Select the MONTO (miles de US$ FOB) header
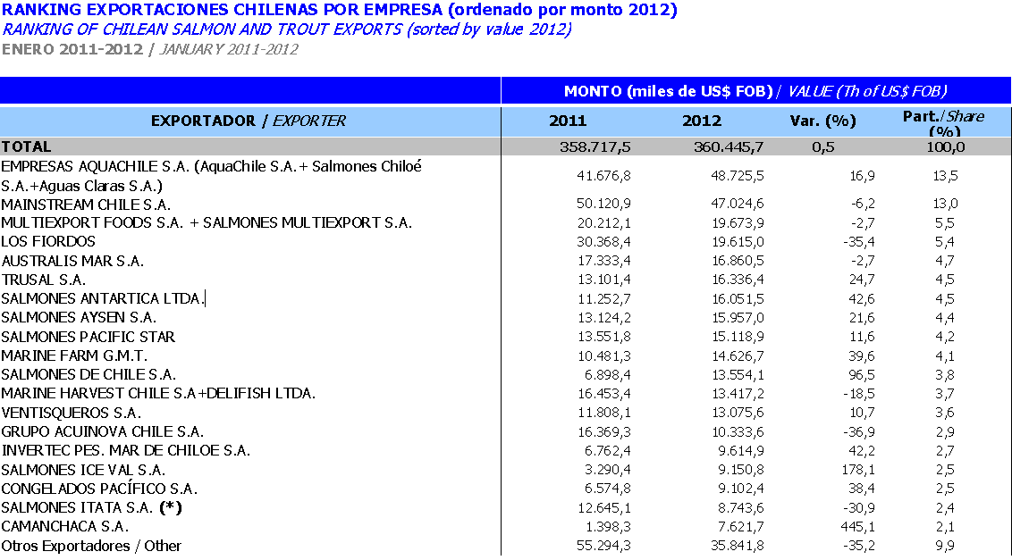 coord(755,91)
